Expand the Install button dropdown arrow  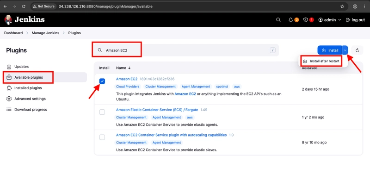[x=345, y=50]
